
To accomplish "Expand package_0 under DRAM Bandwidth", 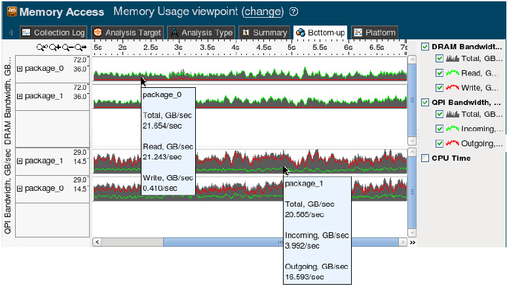I will (20, 68).
